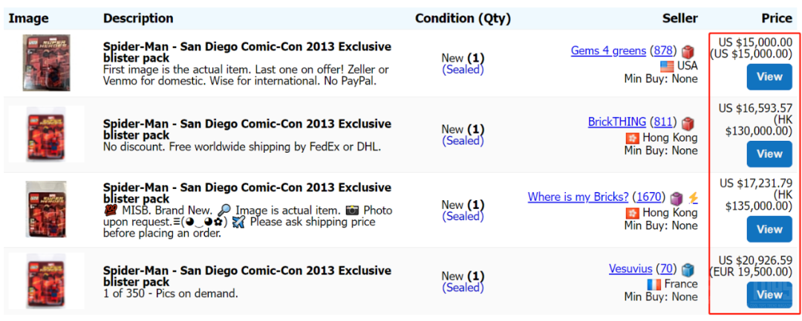Image resolution: width=802 pixels, height=321 pixels.
Task: Click the blue brick icon beside Vesuvius
Action: coord(688,269)
